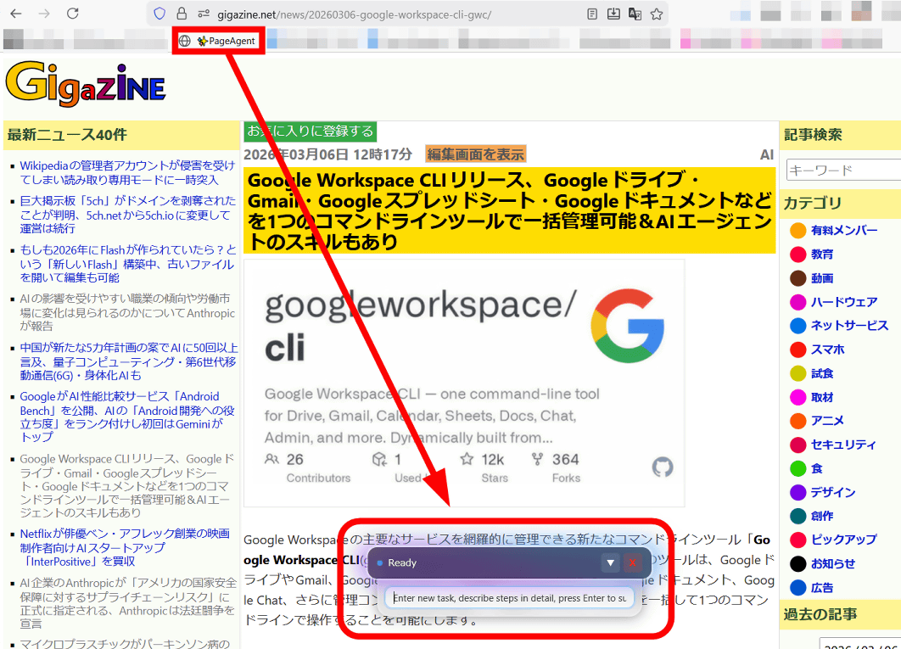Screen dimensions: 901x649
Task: Bookmark this page with the star icon
Action: (x=656, y=14)
